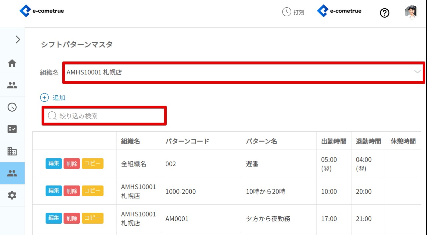427x235 pixels.
Task: Click the 絞り込み検索 search field
Action: point(107,116)
